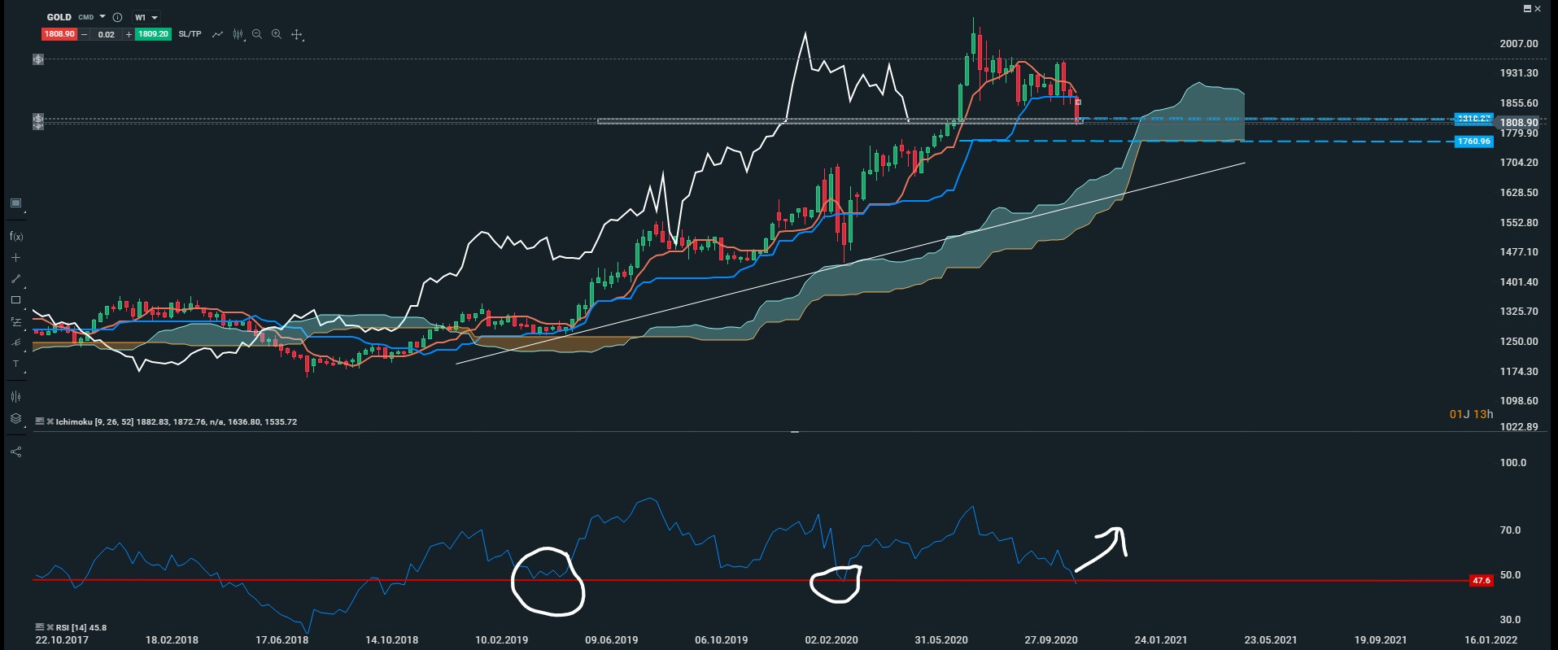1558x650 pixels.
Task: Remove the Ichimoku indicator with its X
Action: tap(50, 421)
